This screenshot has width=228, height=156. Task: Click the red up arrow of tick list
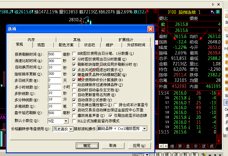pyautogui.click(x=219, y=93)
